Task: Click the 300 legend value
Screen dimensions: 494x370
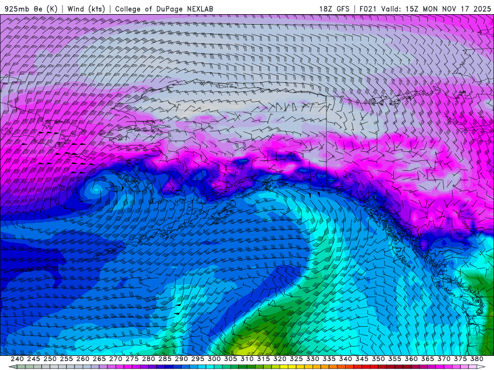Action: coord(214,359)
